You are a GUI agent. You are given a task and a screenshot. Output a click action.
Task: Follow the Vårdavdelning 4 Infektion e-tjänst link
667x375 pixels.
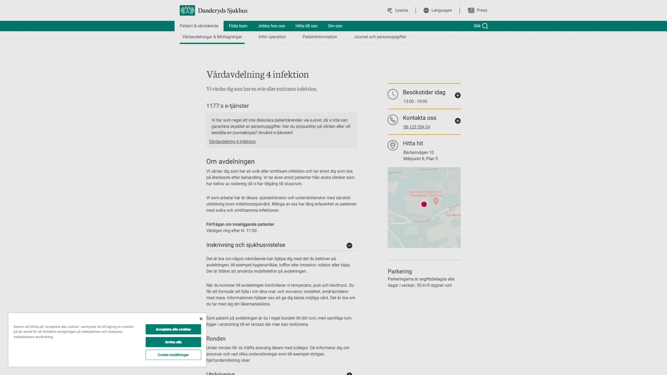coord(232,142)
